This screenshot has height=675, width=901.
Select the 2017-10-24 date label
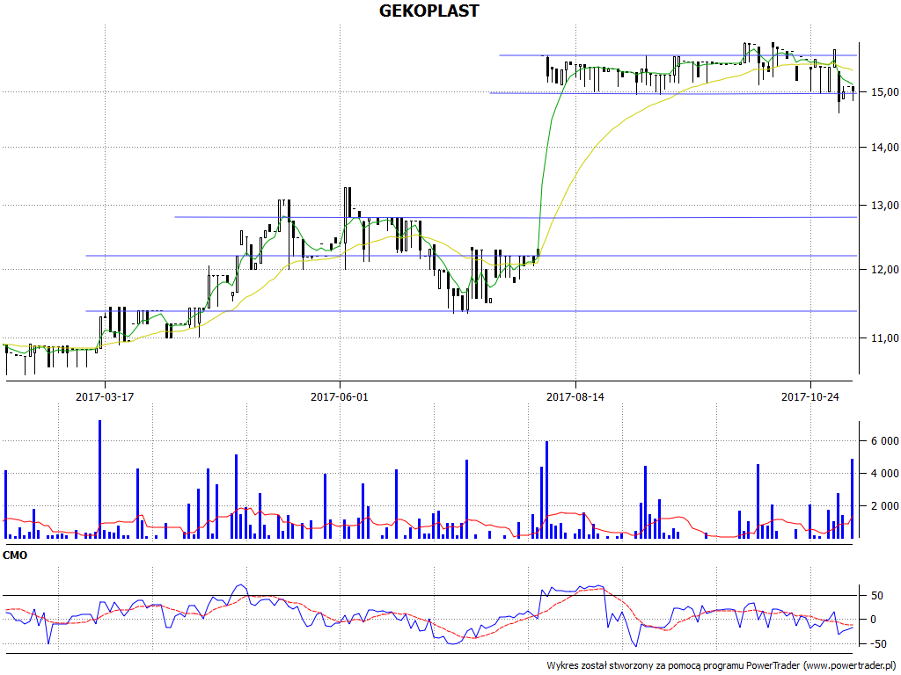point(809,396)
